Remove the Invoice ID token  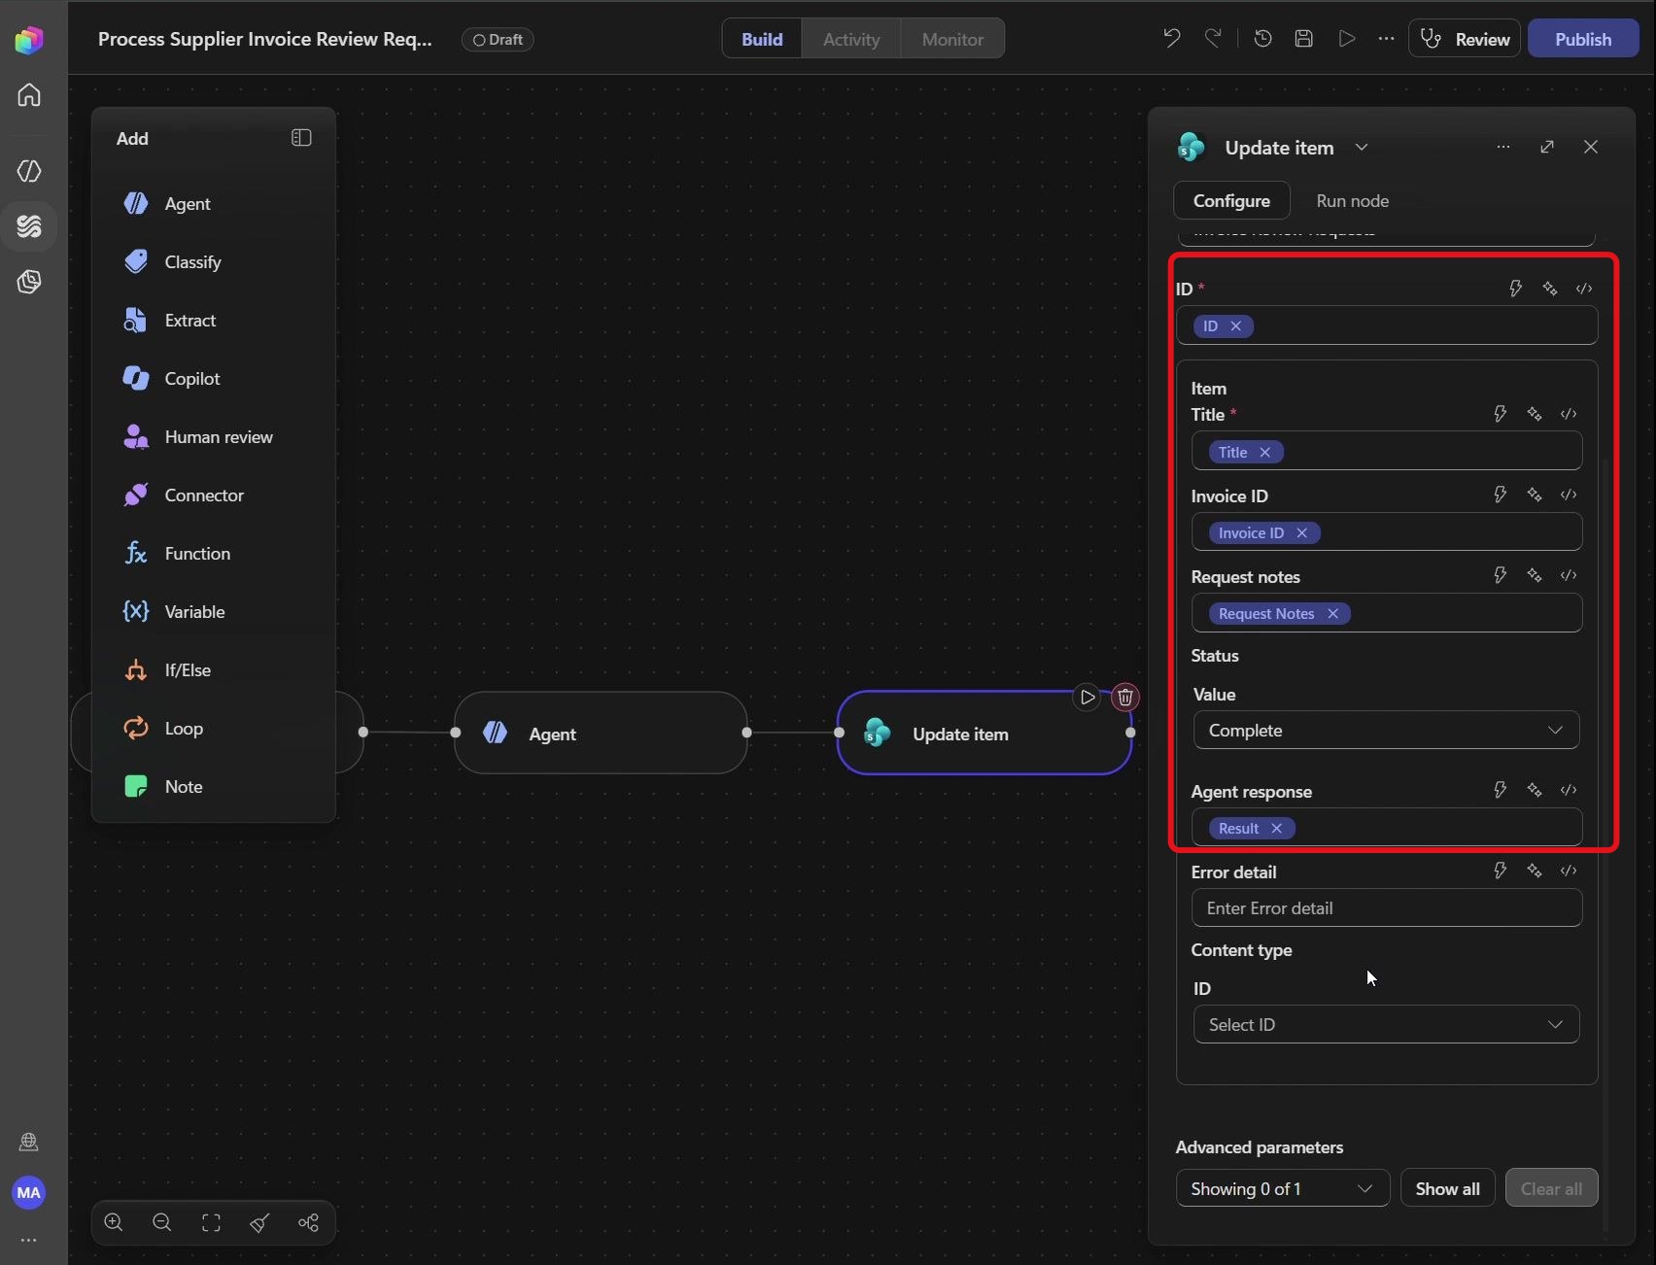click(1301, 533)
